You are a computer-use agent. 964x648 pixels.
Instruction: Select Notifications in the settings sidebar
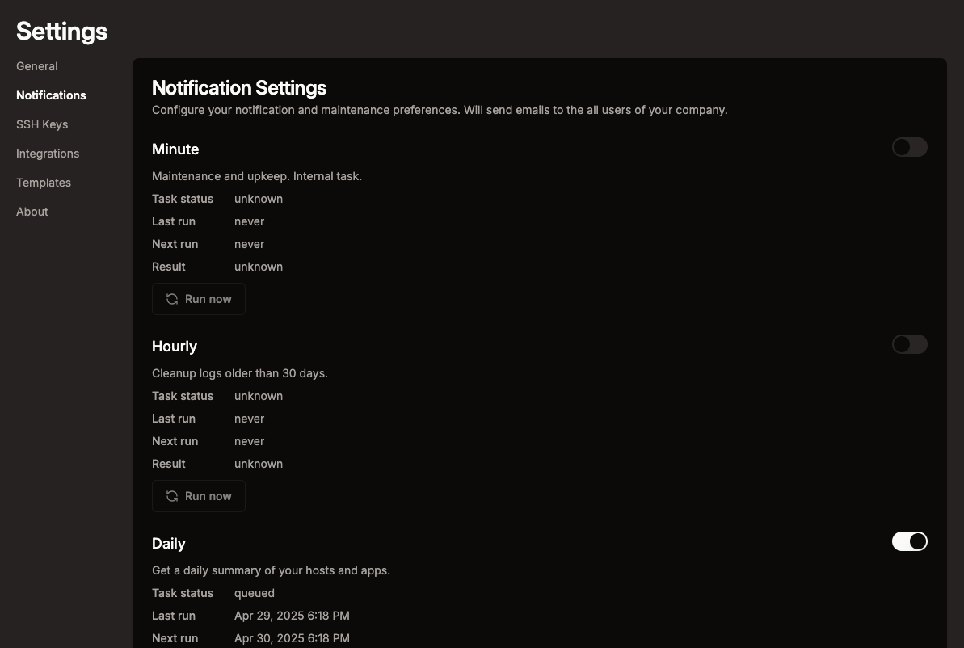tap(51, 95)
